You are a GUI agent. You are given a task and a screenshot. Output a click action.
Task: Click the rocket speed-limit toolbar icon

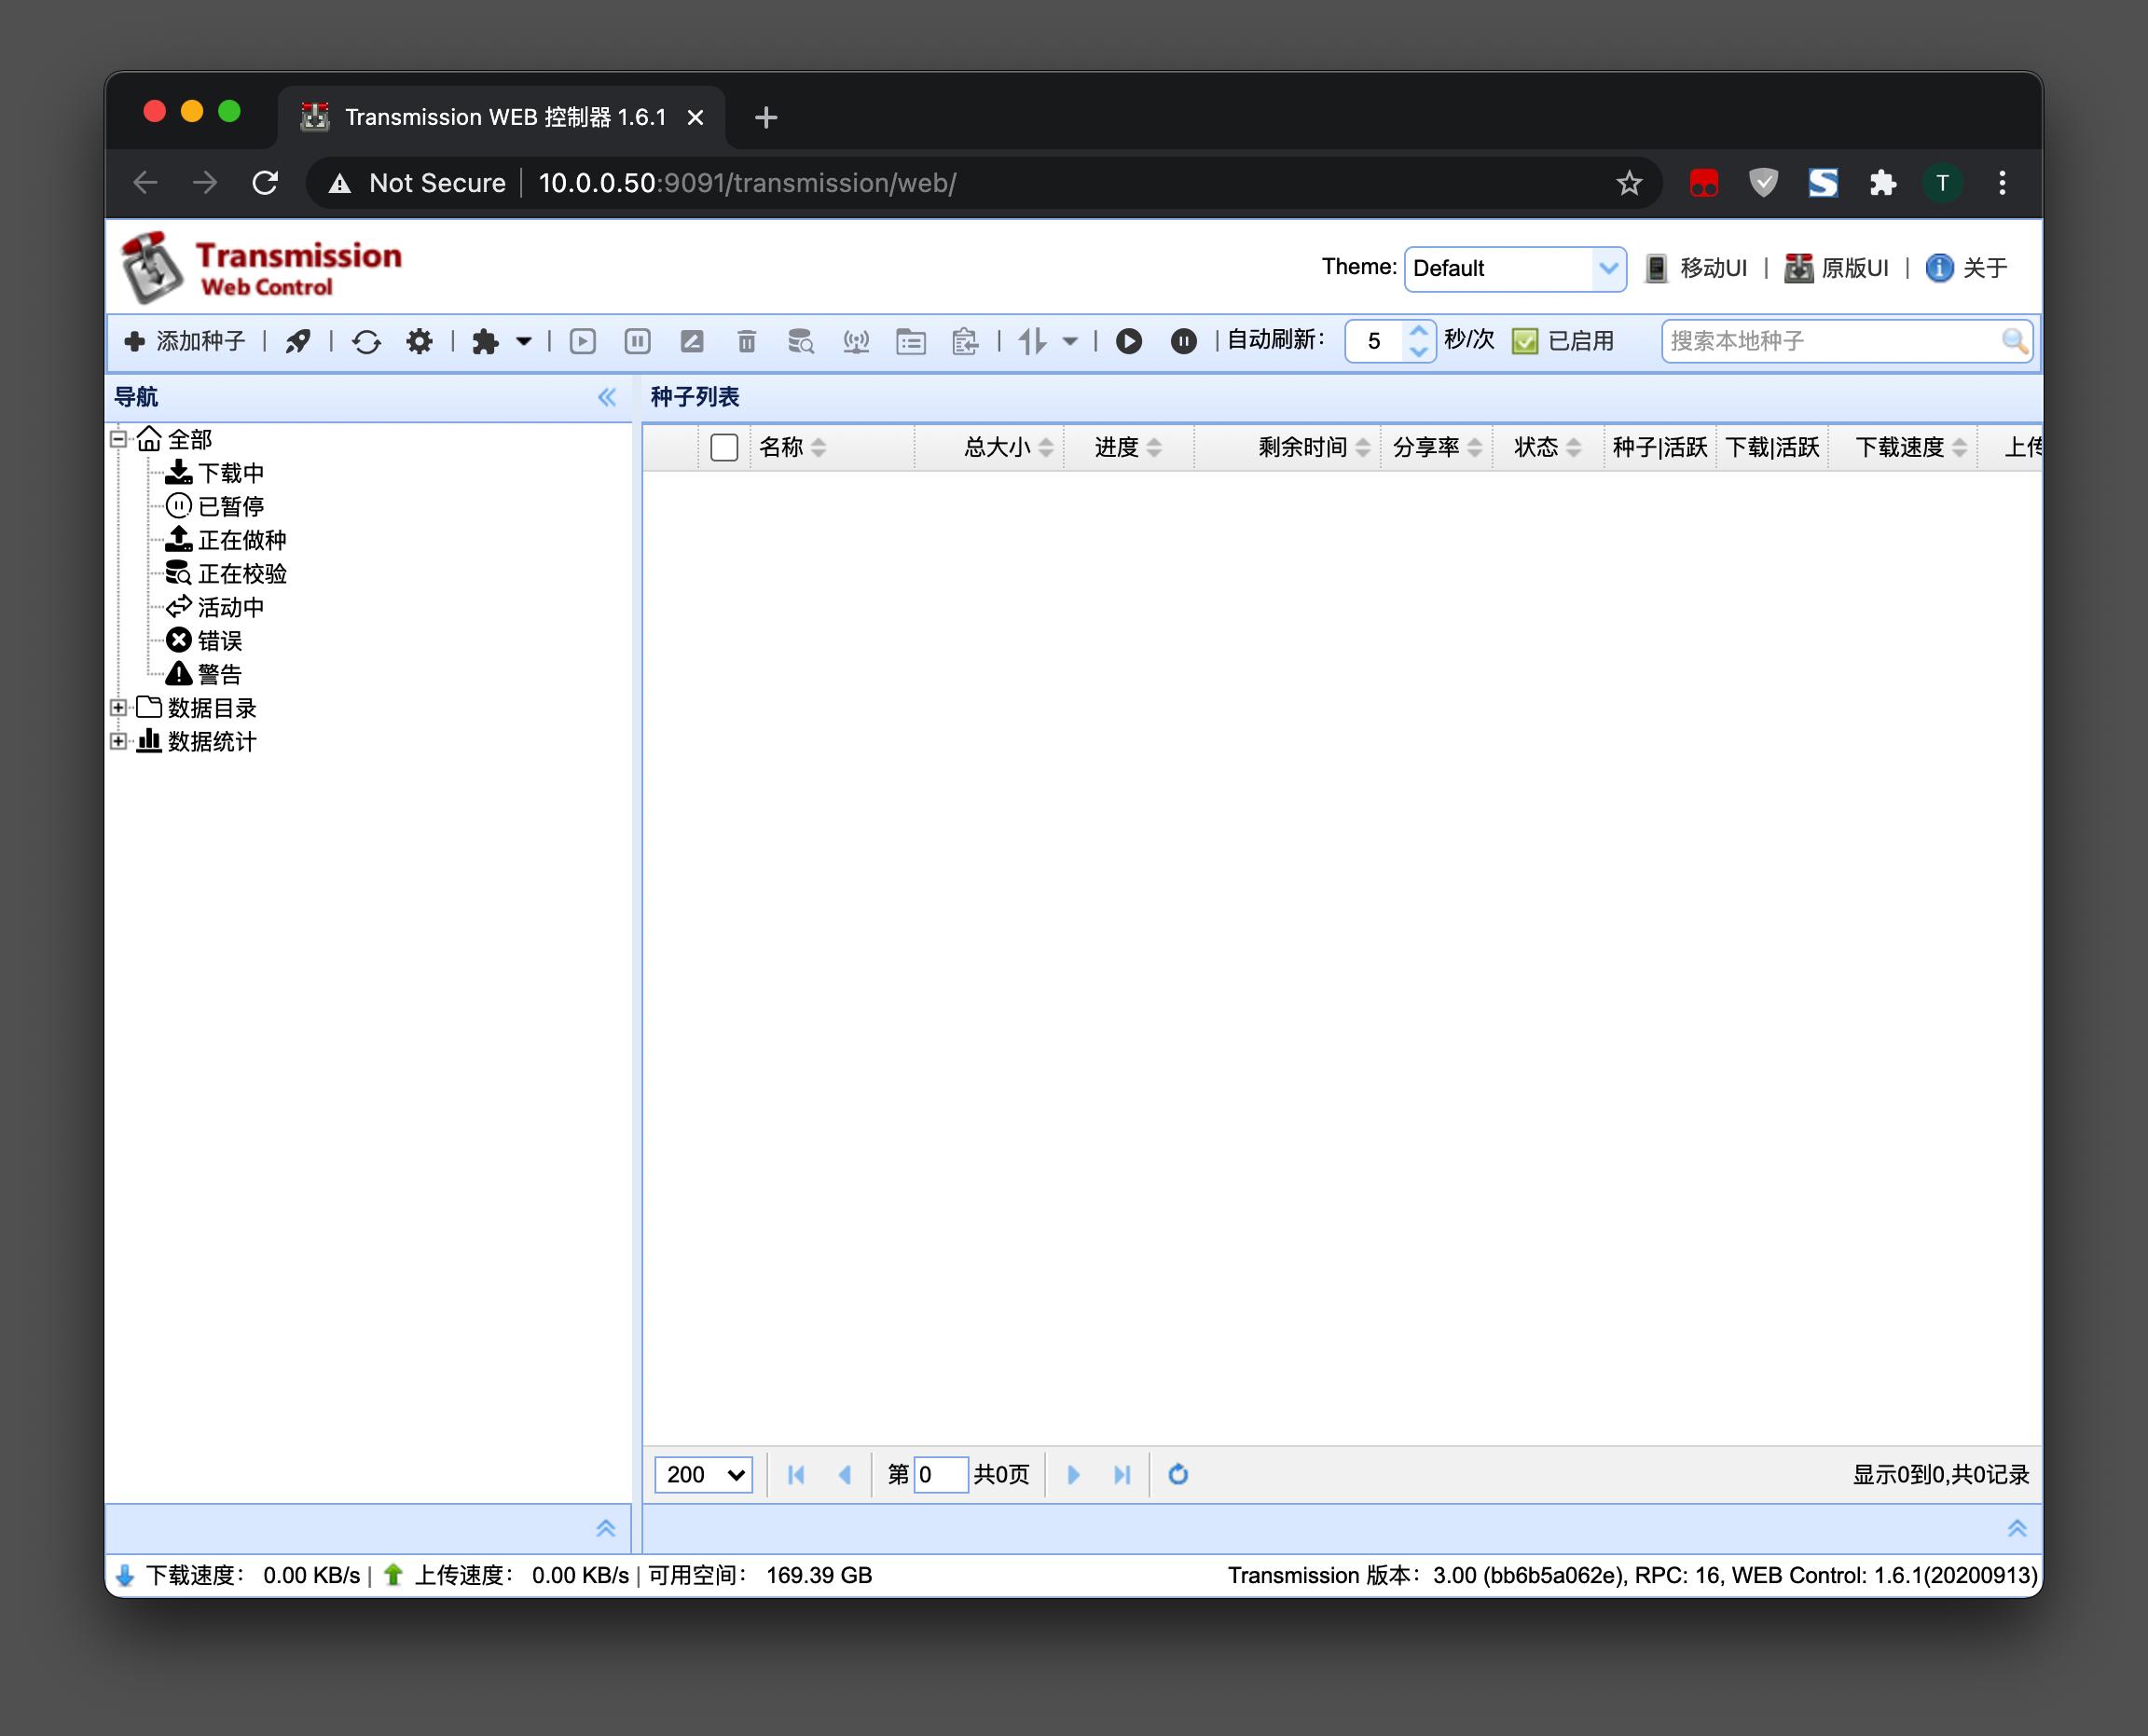[x=298, y=342]
